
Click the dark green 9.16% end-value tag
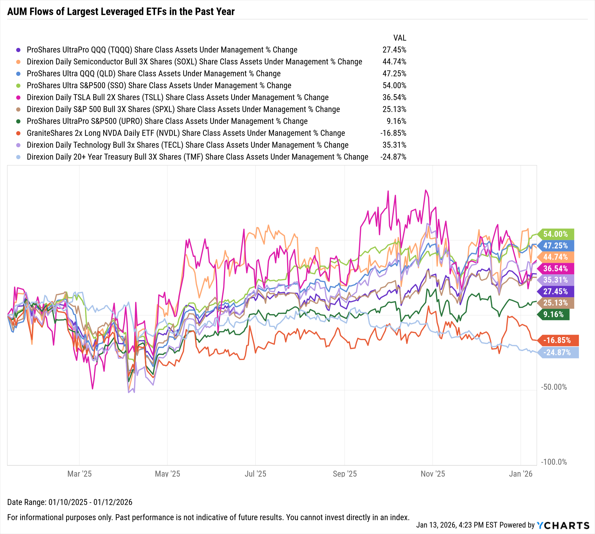click(553, 314)
